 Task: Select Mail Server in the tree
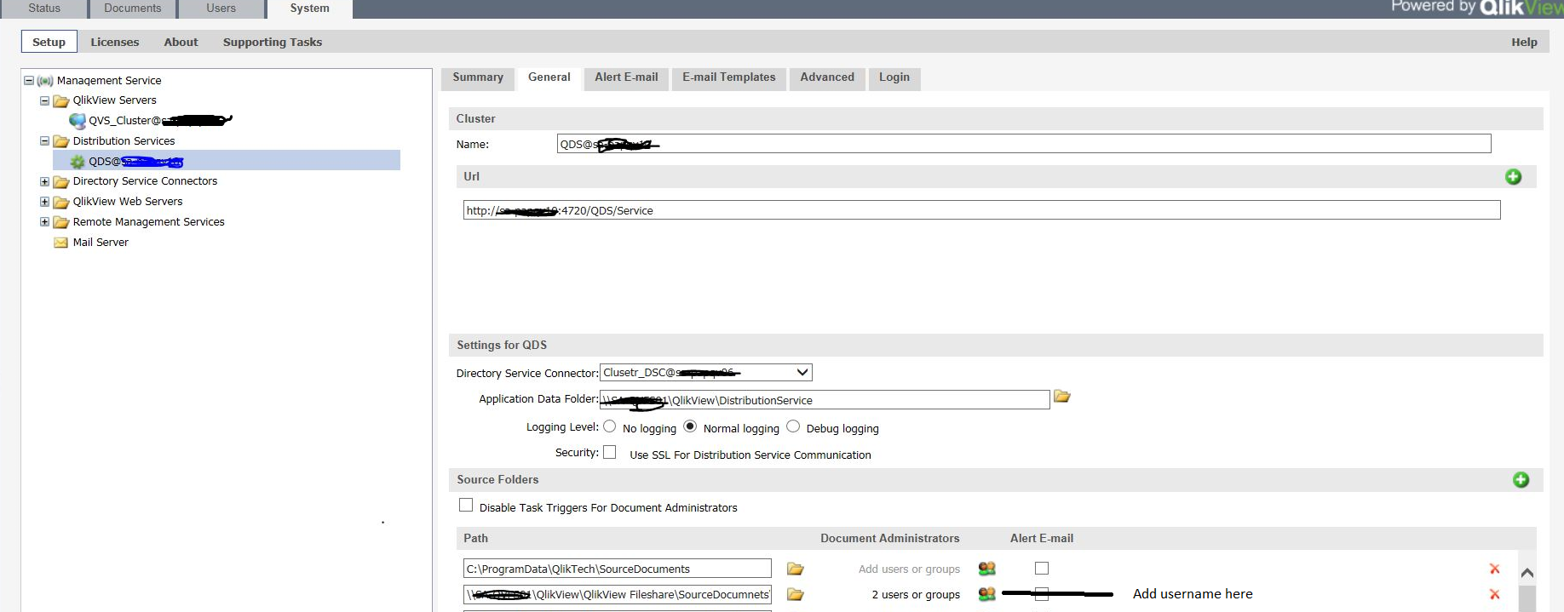pyautogui.click(x=101, y=243)
